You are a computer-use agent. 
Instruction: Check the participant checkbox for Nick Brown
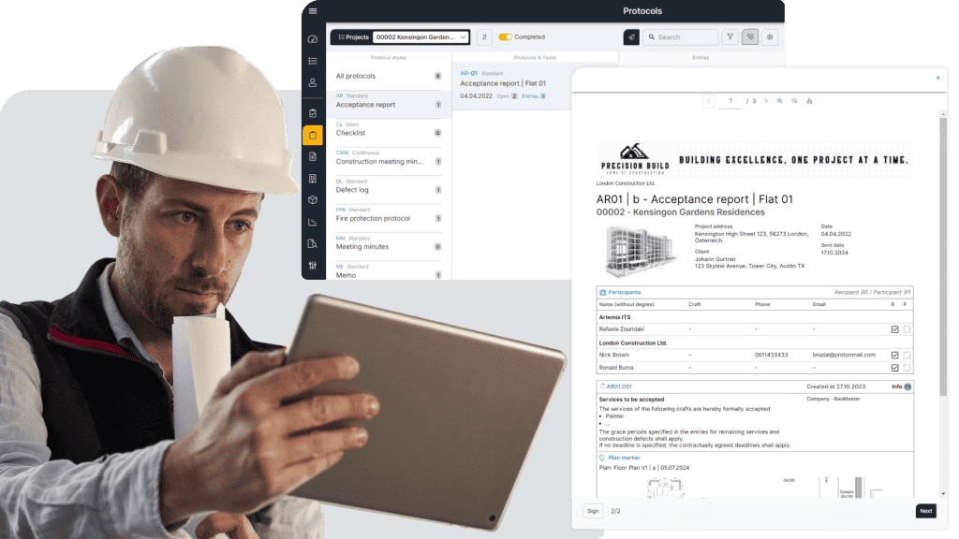(x=907, y=356)
